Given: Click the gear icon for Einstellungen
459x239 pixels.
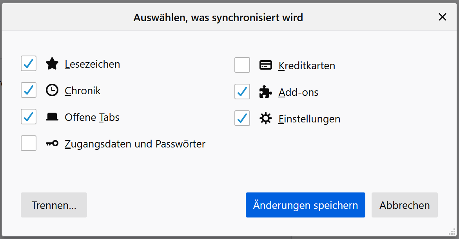Looking at the screenshot, I should tap(266, 119).
